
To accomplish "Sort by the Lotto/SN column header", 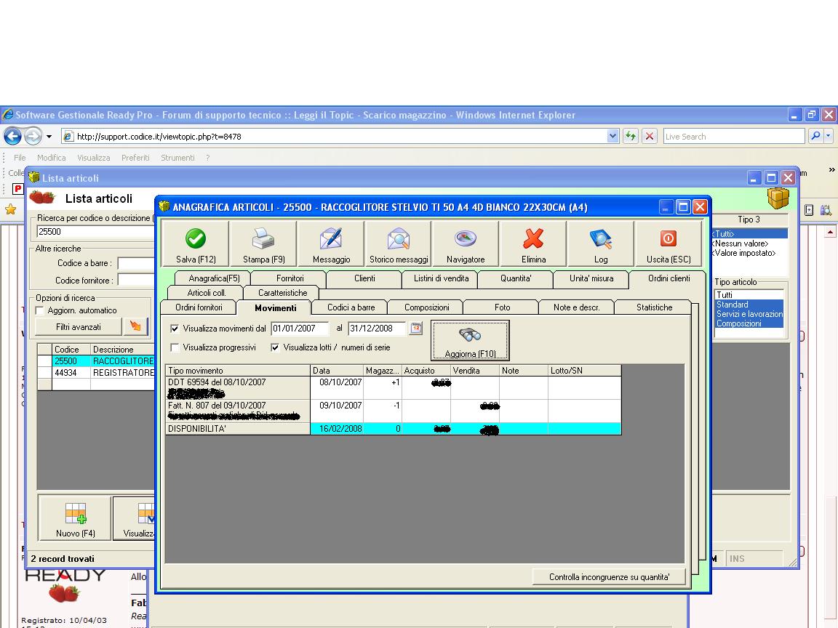I will [585, 371].
